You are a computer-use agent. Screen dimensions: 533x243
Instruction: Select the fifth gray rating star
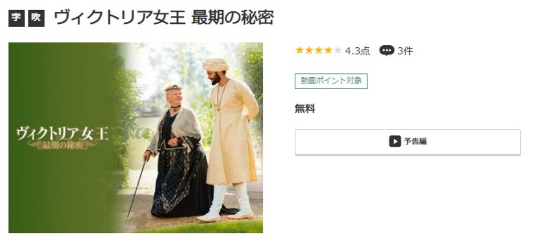(337, 51)
